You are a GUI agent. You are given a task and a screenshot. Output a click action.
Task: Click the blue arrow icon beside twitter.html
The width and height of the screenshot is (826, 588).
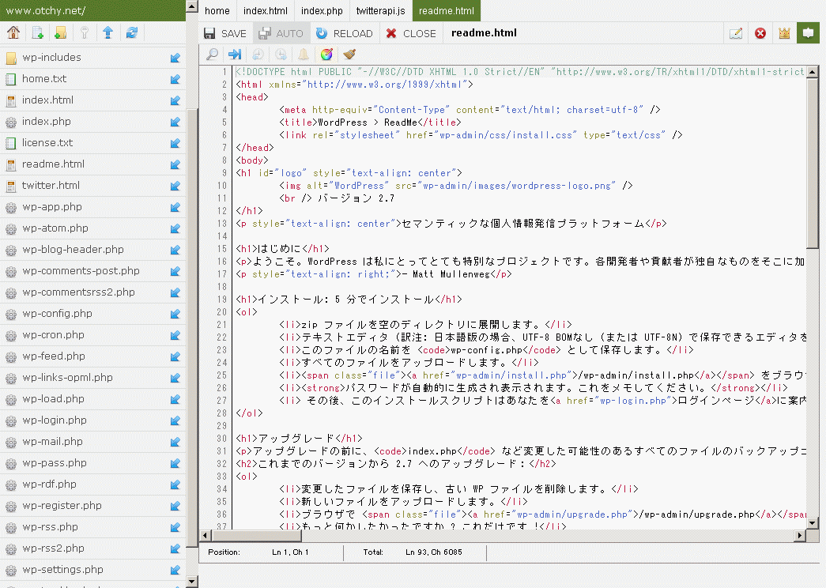pos(175,186)
